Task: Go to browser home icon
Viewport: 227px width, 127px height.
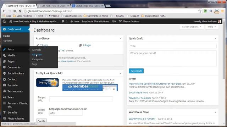Action: pos(20,11)
